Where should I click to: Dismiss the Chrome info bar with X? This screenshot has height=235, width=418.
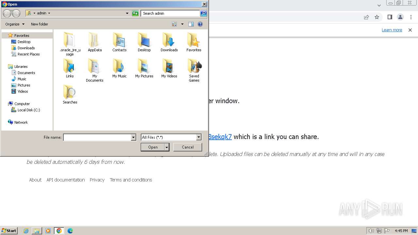coord(410,30)
